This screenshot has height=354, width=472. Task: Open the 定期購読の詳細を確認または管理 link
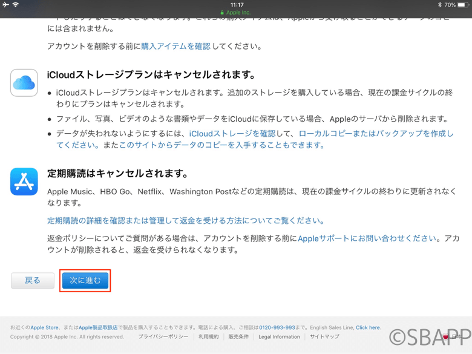(185, 221)
